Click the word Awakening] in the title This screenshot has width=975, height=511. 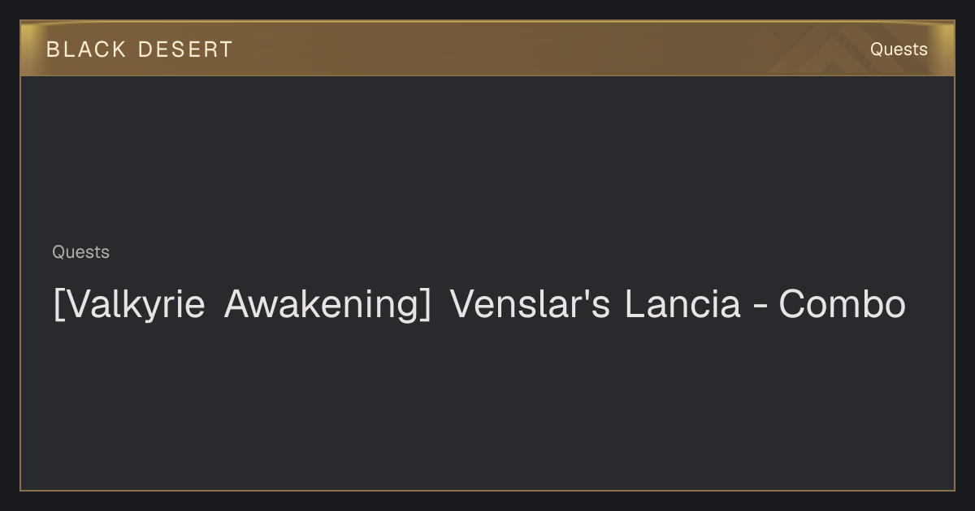[327, 305]
